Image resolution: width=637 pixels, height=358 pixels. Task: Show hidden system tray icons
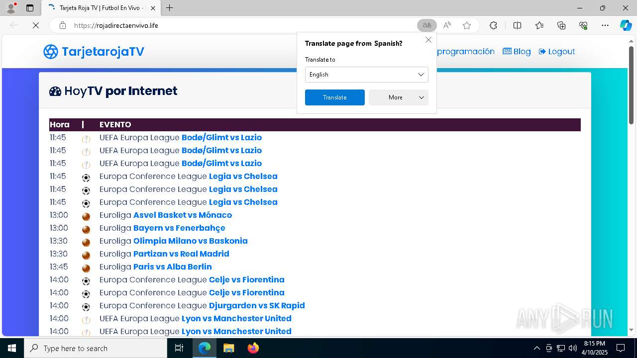coord(536,348)
